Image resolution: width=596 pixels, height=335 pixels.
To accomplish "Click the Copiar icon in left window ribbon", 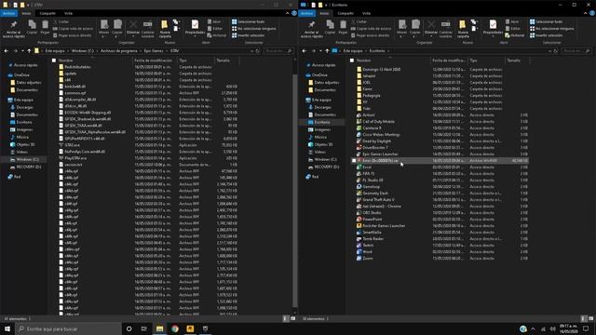I will [x=32, y=27].
